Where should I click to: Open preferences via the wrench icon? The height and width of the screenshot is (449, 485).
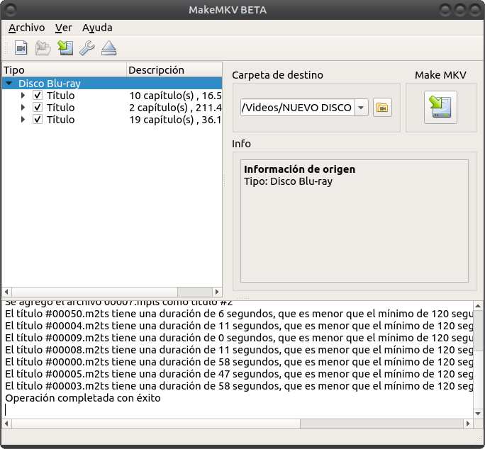(x=87, y=48)
